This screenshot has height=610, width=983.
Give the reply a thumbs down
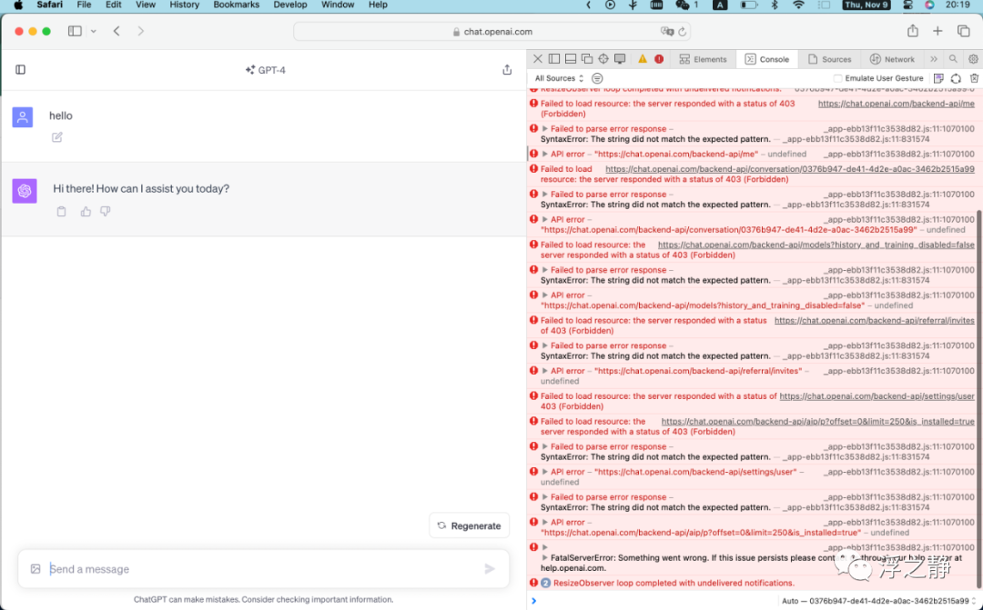(x=106, y=212)
